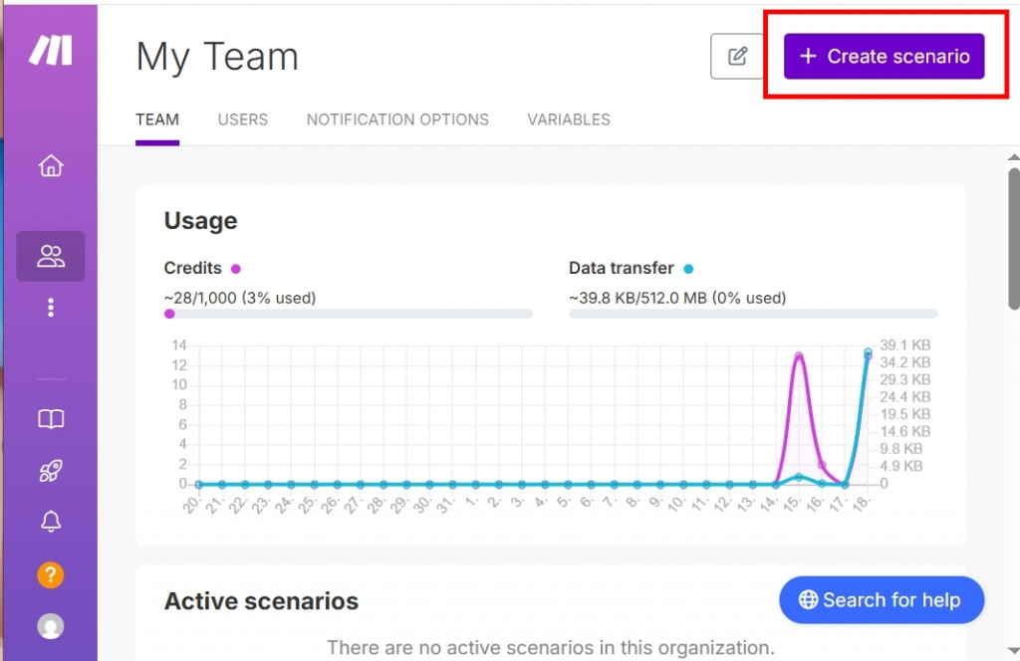The width and height of the screenshot is (1020, 661).
Task: Open the Resource hub book icon
Action: coord(51,419)
